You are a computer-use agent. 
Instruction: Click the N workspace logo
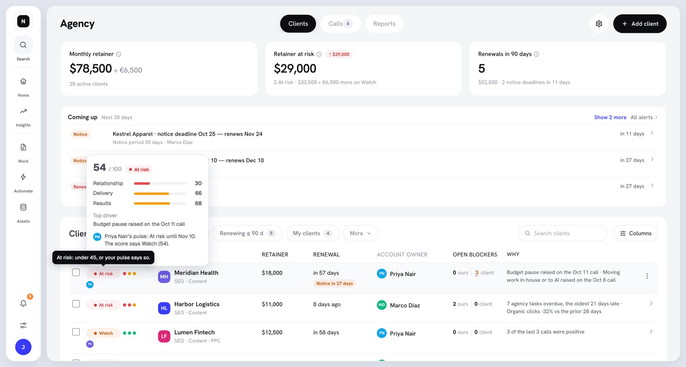(x=23, y=21)
